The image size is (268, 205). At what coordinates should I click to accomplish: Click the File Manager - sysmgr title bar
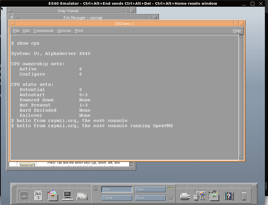point(83,18)
